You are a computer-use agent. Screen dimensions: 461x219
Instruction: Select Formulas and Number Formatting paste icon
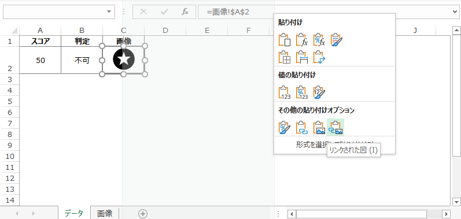point(319,40)
